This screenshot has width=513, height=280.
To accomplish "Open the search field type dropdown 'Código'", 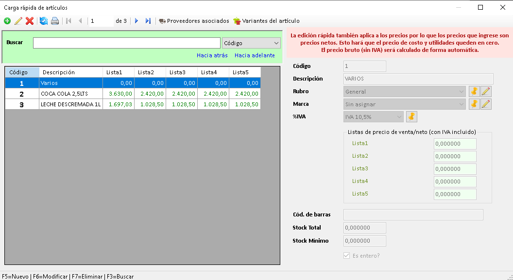I will [x=251, y=43].
